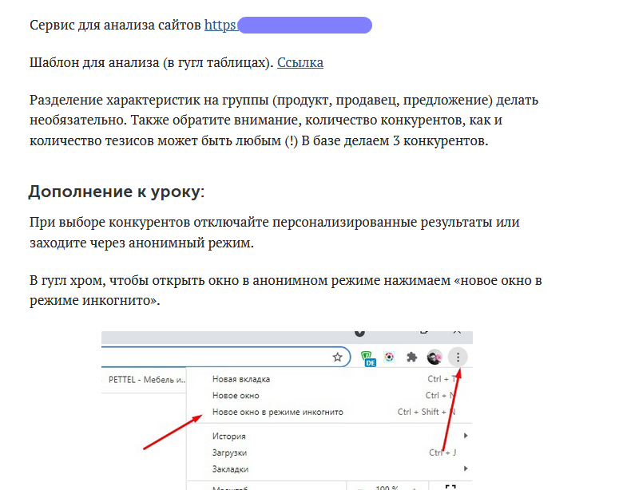Expand the "Закладки" submenu
Viewport: 619px width, 490px height.
[230, 469]
